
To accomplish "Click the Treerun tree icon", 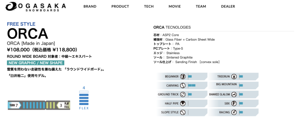I will (234, 77).
